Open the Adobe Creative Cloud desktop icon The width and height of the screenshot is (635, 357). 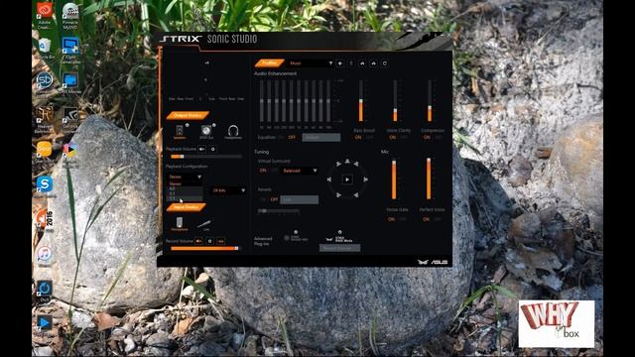44,16
